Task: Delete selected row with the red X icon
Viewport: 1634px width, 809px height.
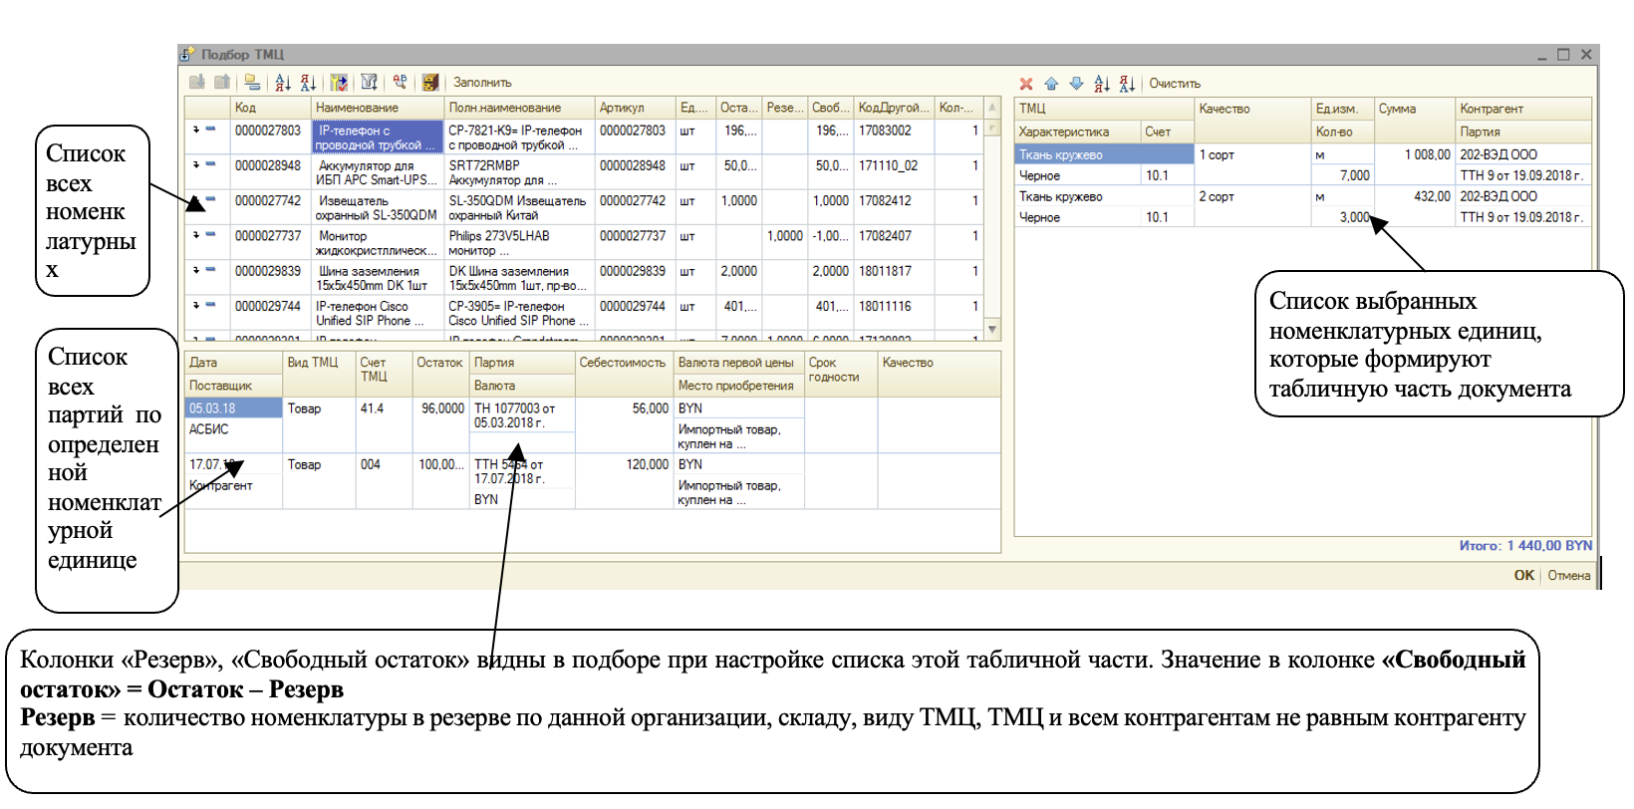Action: coord(1026,84)
